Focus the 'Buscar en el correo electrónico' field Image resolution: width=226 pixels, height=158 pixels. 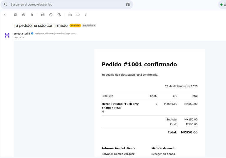pyautogui.click(x=67, y=4)
